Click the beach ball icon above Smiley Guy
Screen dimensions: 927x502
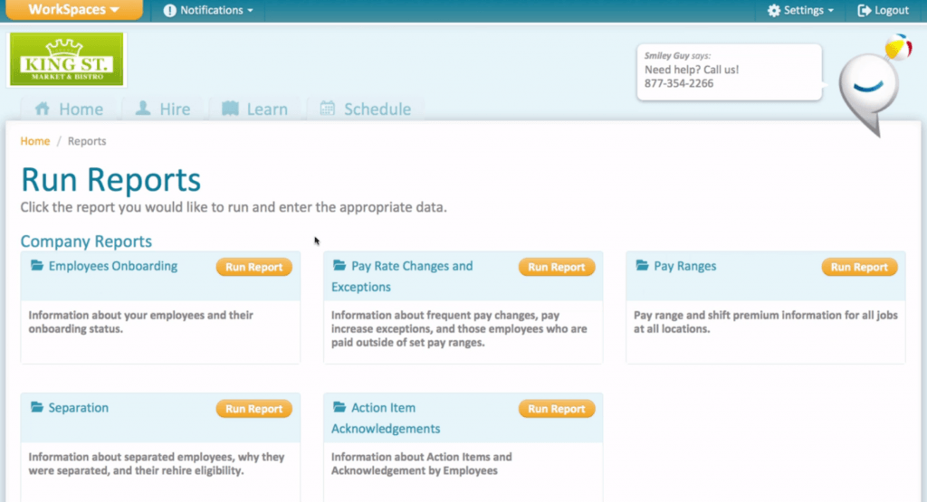click(x=897, y=47)
